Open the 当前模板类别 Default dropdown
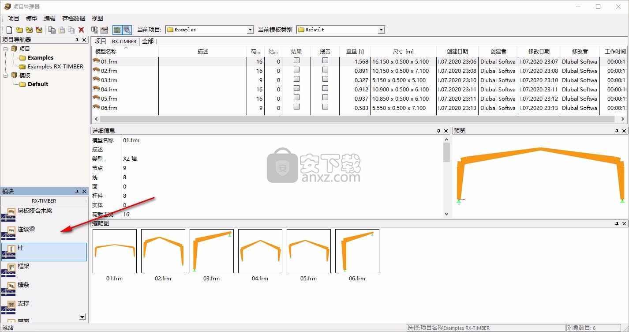Screen dimensions: 629x332 click(382, 30)
